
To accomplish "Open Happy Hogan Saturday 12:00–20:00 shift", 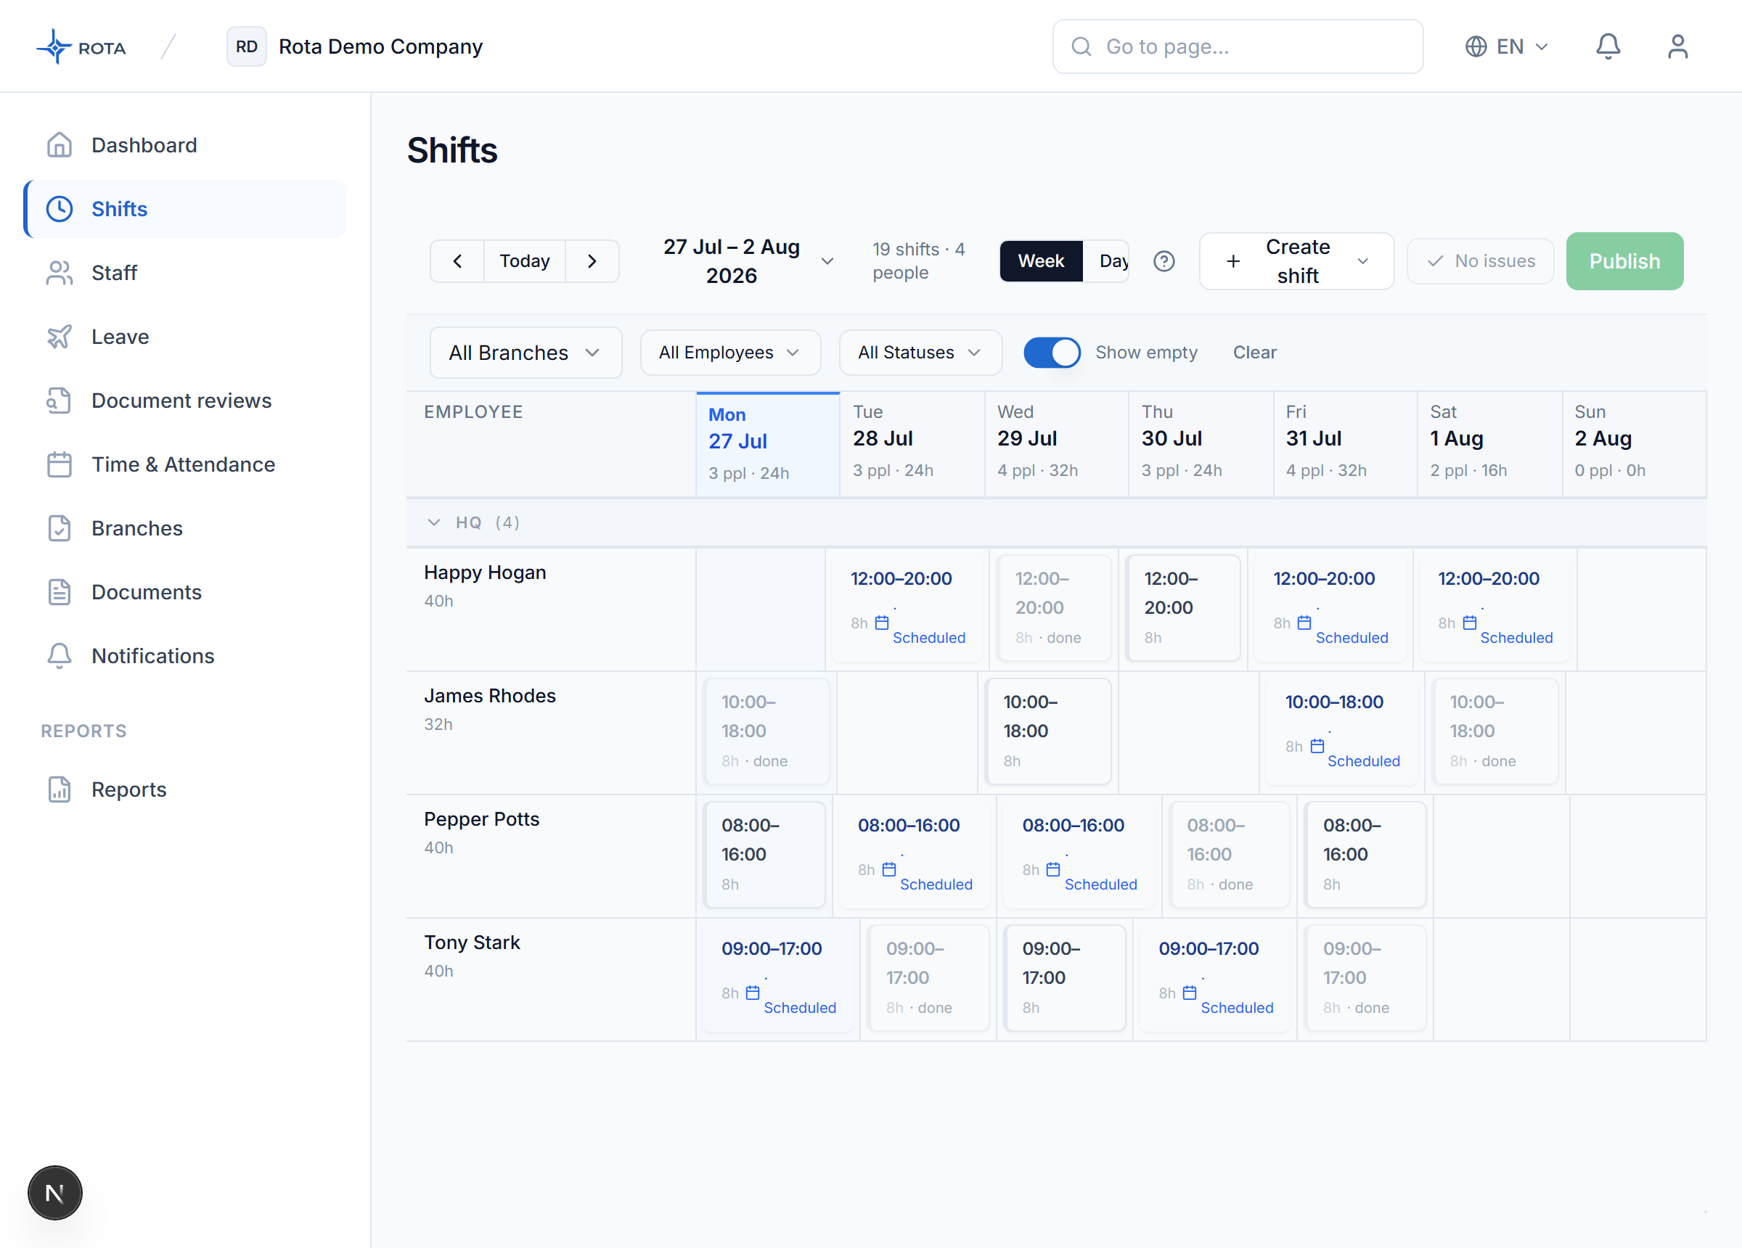I will 1494,607.
